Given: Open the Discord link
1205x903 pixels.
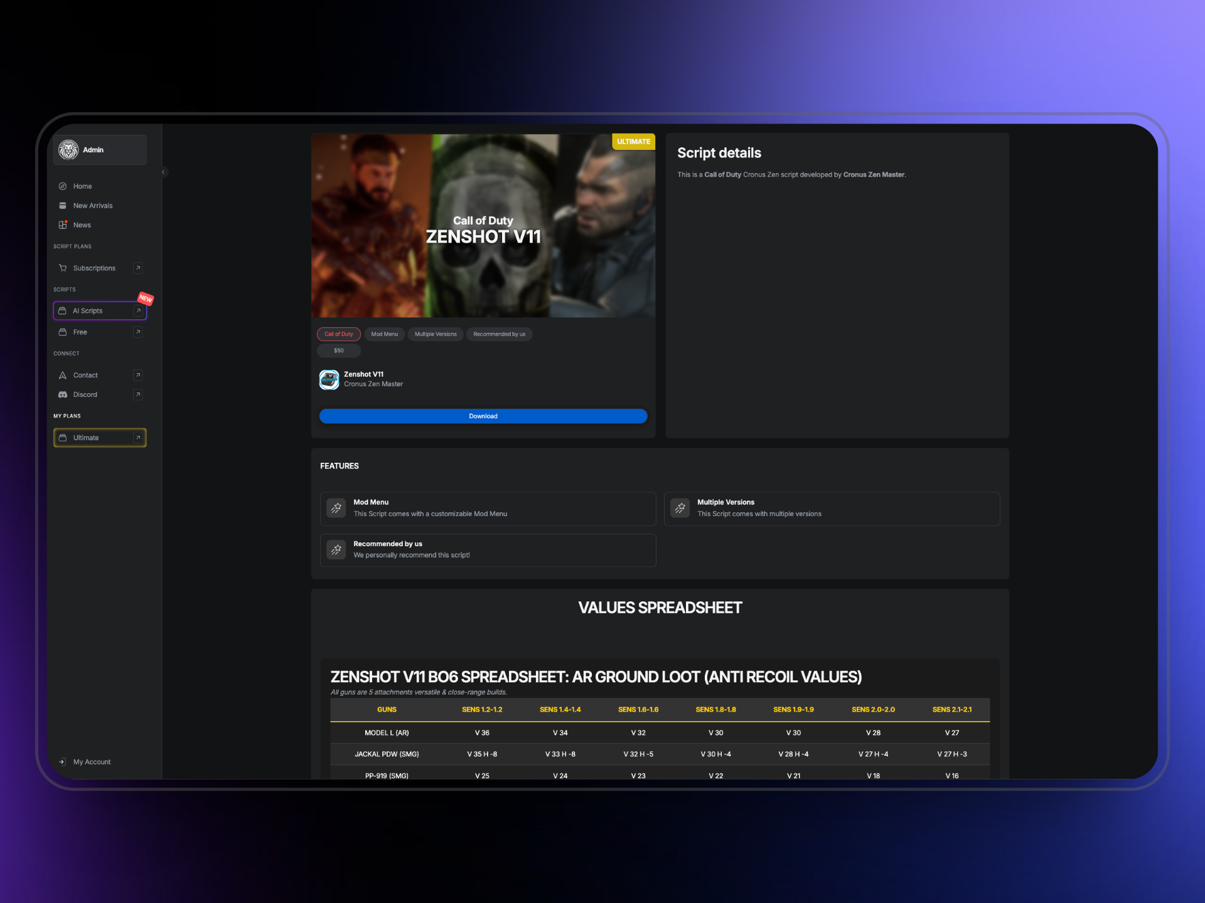Looking at the screenshot, I should tap(100, 395).
